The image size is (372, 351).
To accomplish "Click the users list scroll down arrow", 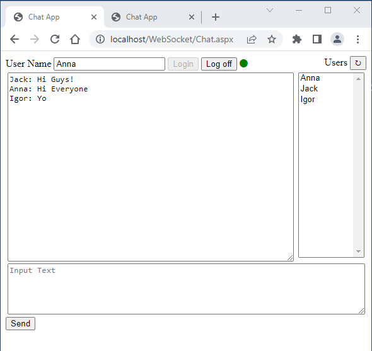I will coord(358,251).
